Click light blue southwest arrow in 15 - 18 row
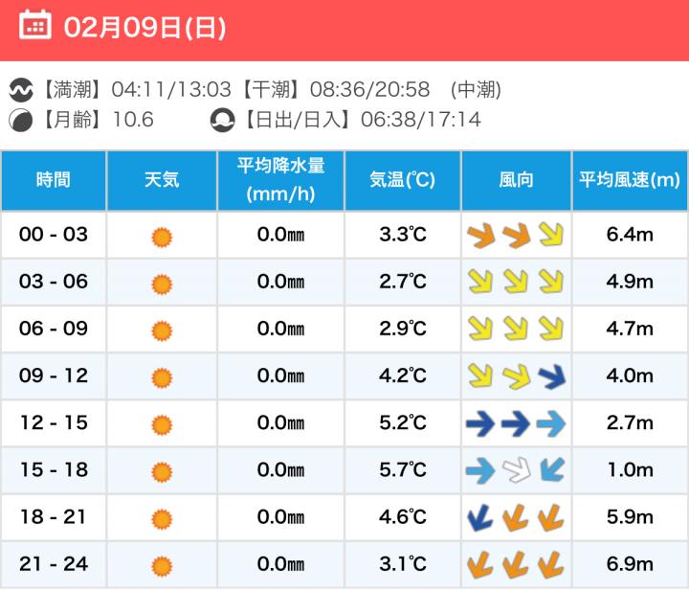 551,470
